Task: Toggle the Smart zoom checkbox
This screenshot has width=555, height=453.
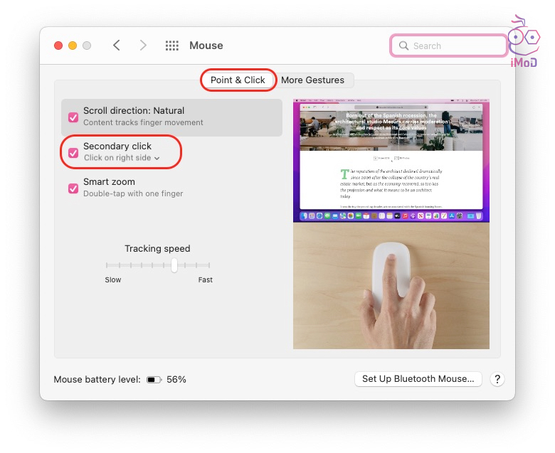Action: 73,188
